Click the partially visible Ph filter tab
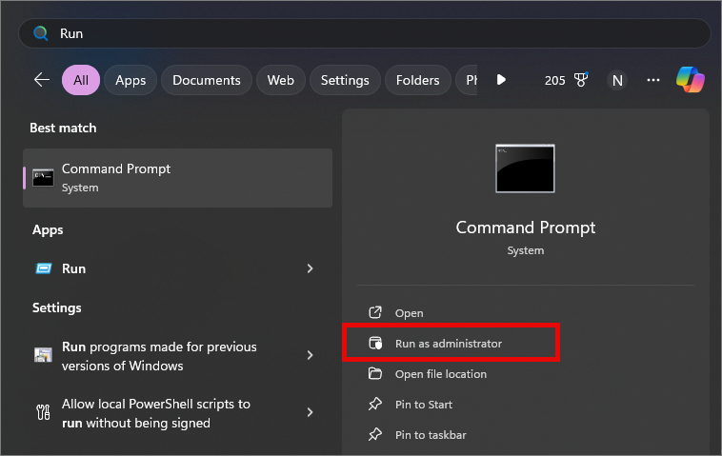Viewport: 722px width, 456px height. pos(467,80)
